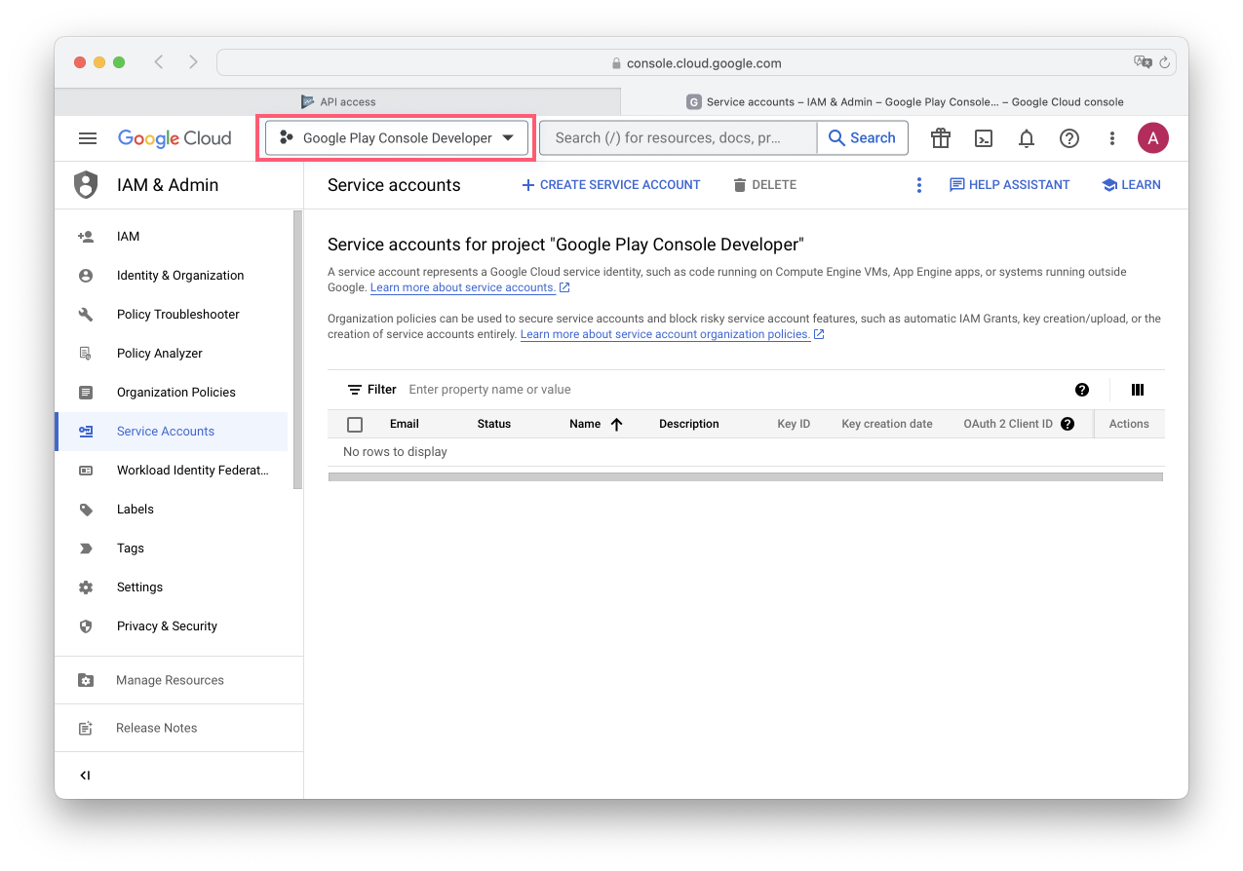Open the help question mark menu
Image resolution: width=1243 pixels, height=871 pixels.
1069,138
